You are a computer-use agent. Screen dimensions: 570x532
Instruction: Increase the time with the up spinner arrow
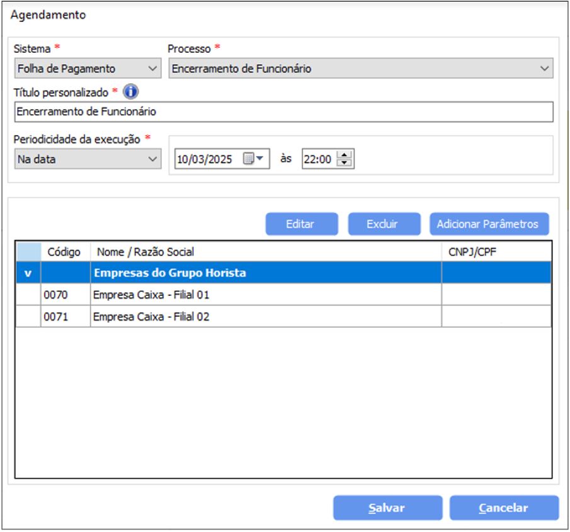[x=344, y=154]
